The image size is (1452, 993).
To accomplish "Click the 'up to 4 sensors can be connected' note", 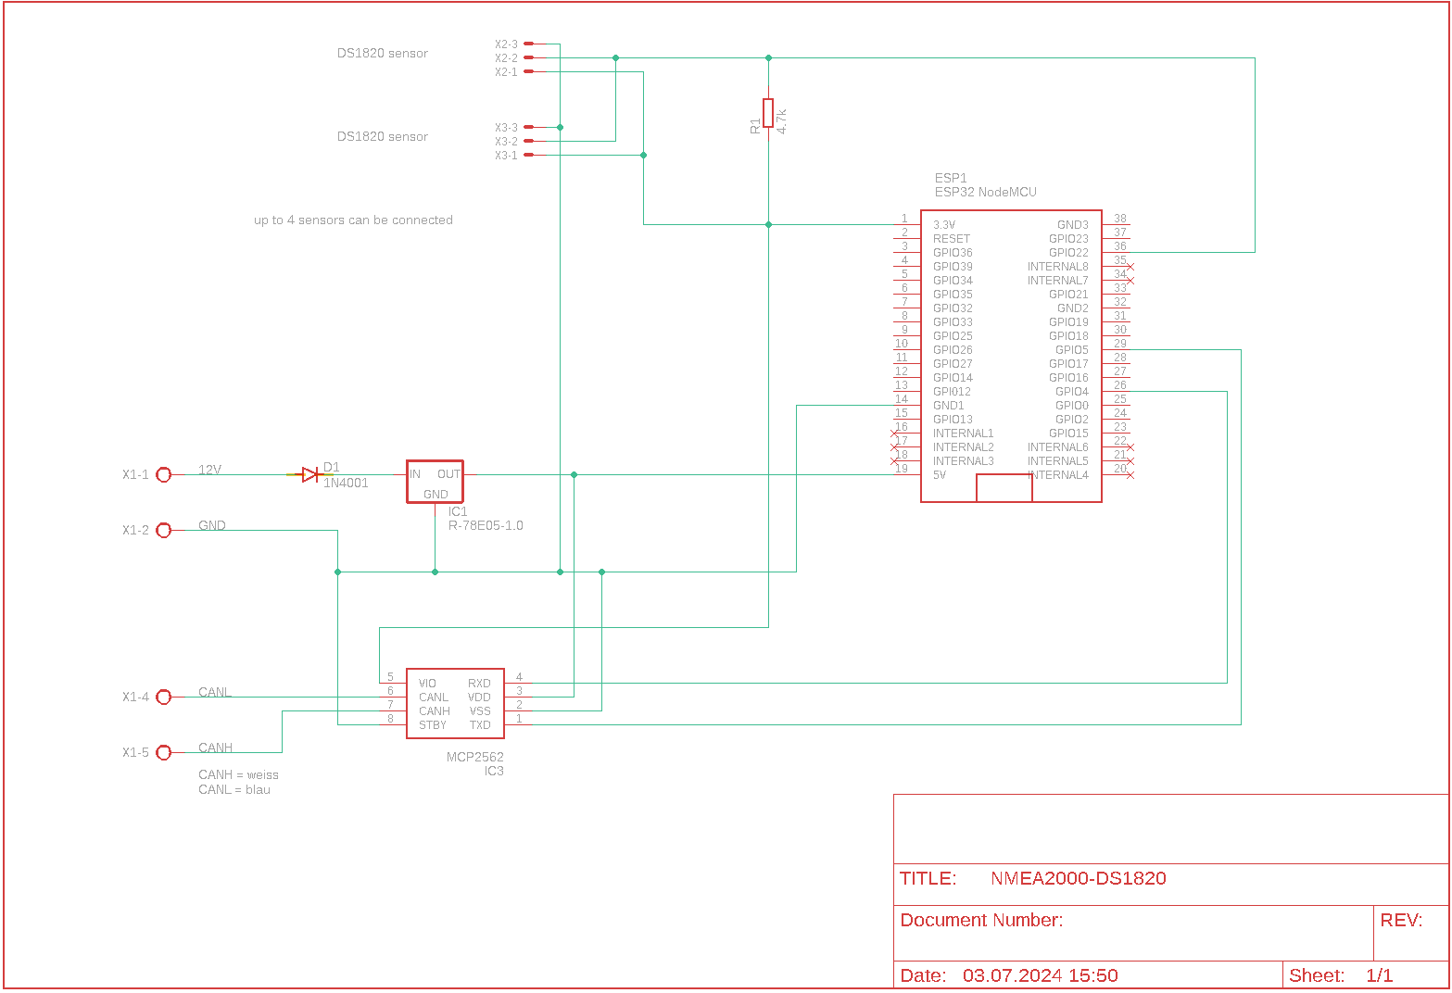I will click(x=353, y=220).
